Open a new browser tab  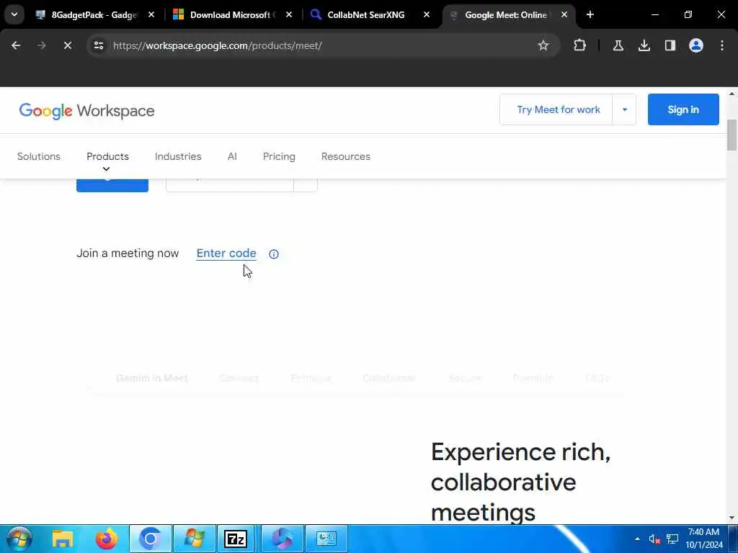click(x=590, y=14)
